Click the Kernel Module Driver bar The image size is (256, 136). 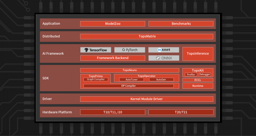[147, 99]
